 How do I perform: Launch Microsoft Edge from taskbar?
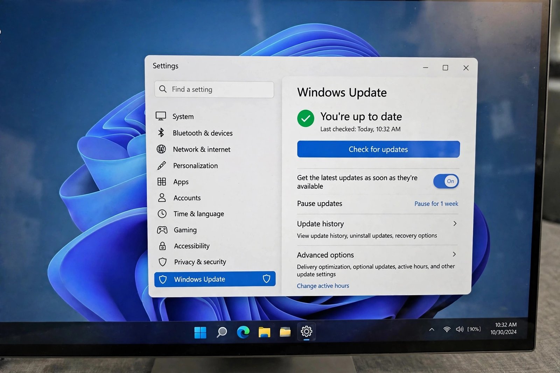[x=243, y=332]
